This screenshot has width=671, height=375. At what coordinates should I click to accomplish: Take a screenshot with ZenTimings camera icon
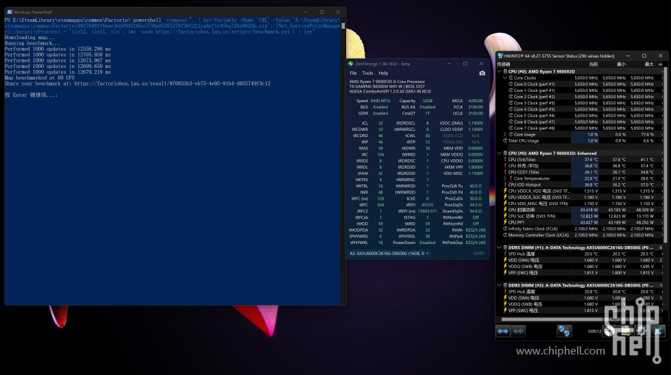(483, 73)
